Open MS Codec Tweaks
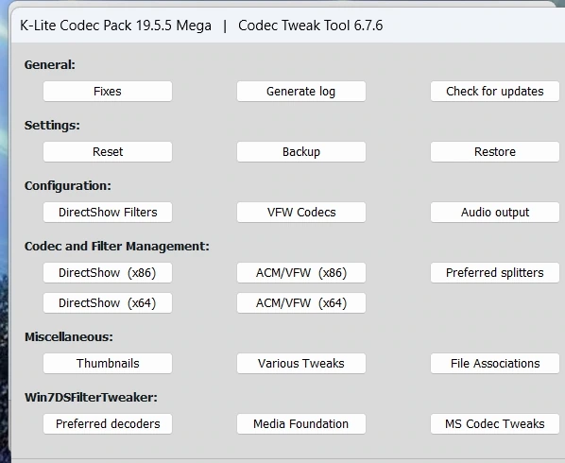 495,423
